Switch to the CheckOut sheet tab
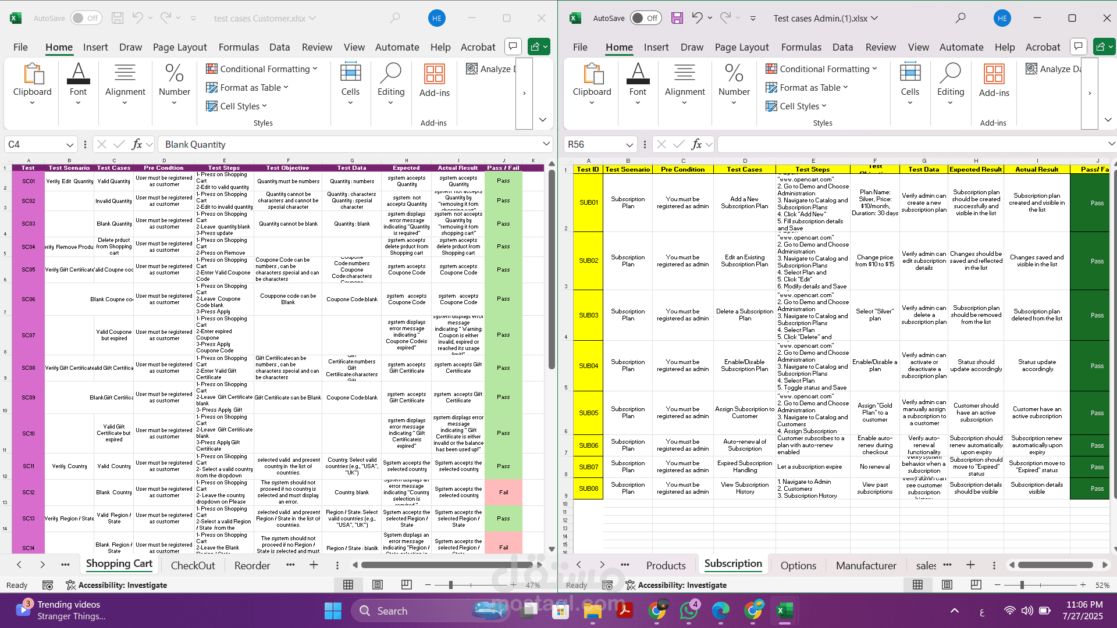The width and height of the screenshot is (1117, 628). (193, 565)
